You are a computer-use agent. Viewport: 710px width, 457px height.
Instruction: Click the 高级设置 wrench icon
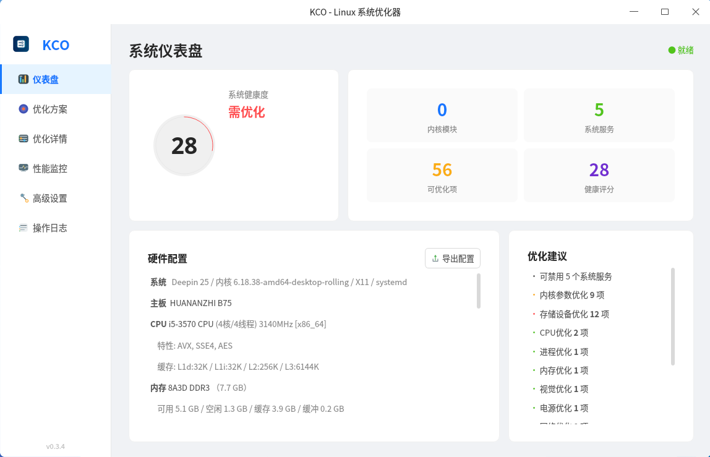[24, 198]
